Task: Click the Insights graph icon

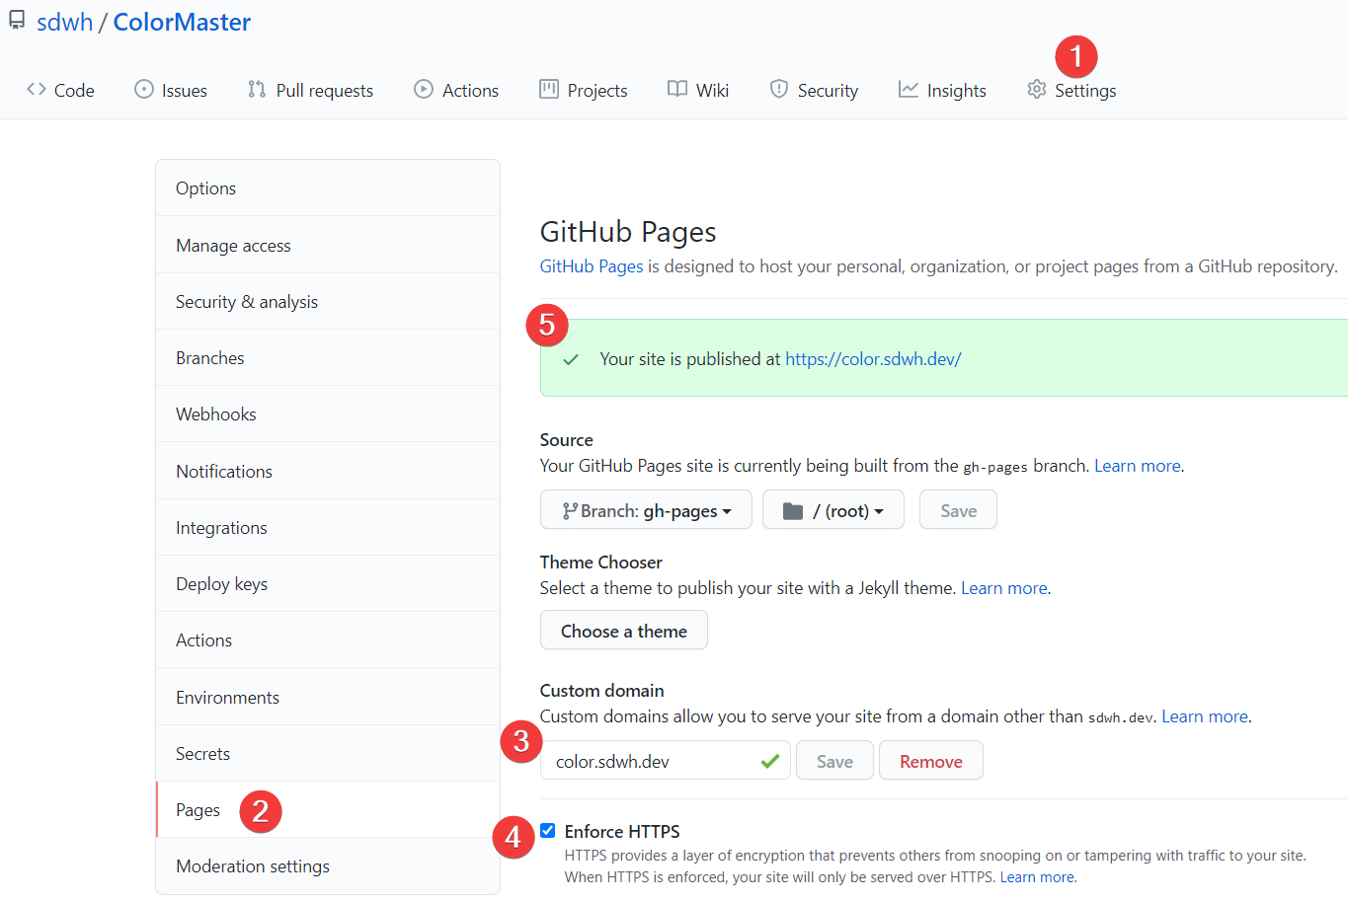Action: (909, 89)
